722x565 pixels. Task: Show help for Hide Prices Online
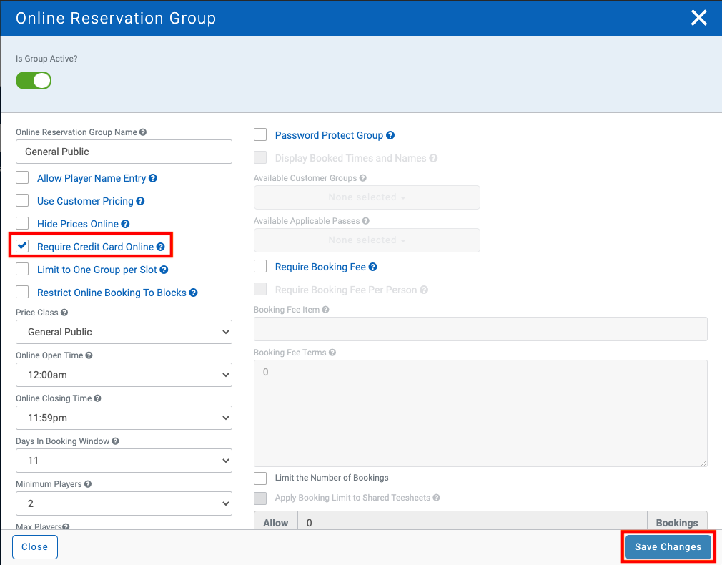tap(125, 224)
